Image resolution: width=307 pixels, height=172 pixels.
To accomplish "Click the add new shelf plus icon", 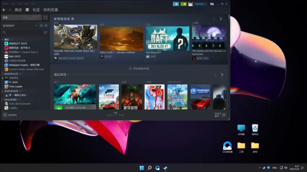I will [x=130, y=68].
